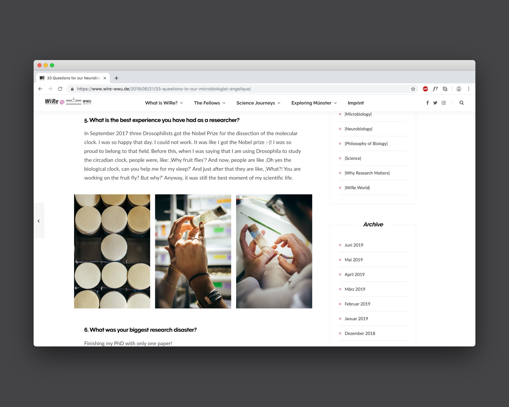
Task: Open the |Neurobiology| category link
Action: [358, 129]
